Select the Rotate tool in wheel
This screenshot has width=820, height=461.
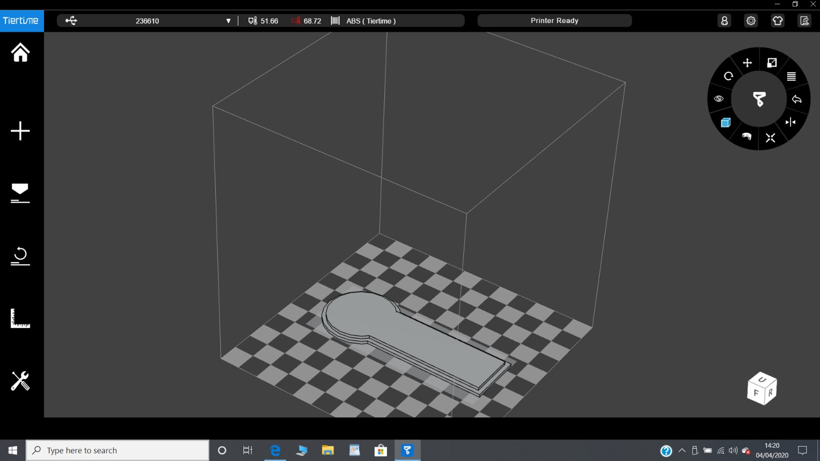(x=728, y=76)
